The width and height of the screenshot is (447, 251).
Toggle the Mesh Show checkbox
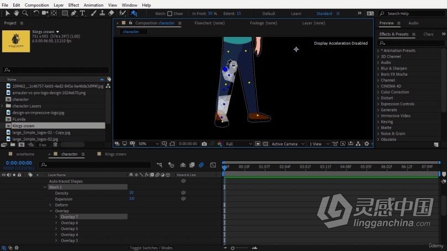point(169,13)
